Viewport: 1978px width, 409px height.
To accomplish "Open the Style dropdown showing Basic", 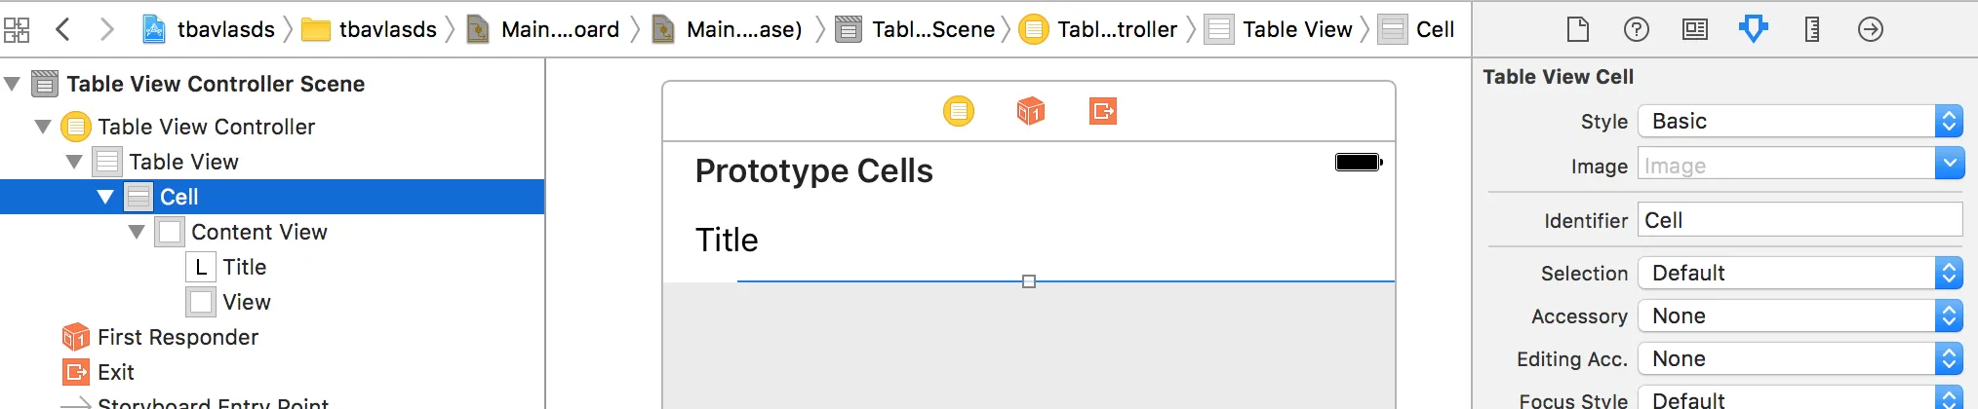I will tap(1800, 121).
